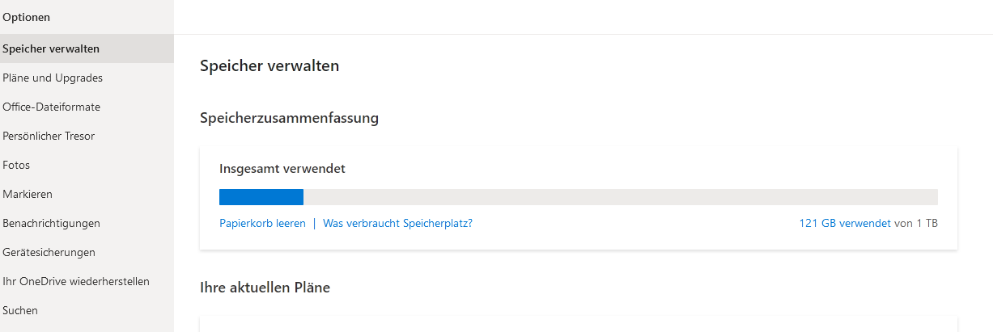Click the Speicherzusammenfassung heading
Image resolution: width=993 pixels, height=332 pixels.
tap(289, 118)
